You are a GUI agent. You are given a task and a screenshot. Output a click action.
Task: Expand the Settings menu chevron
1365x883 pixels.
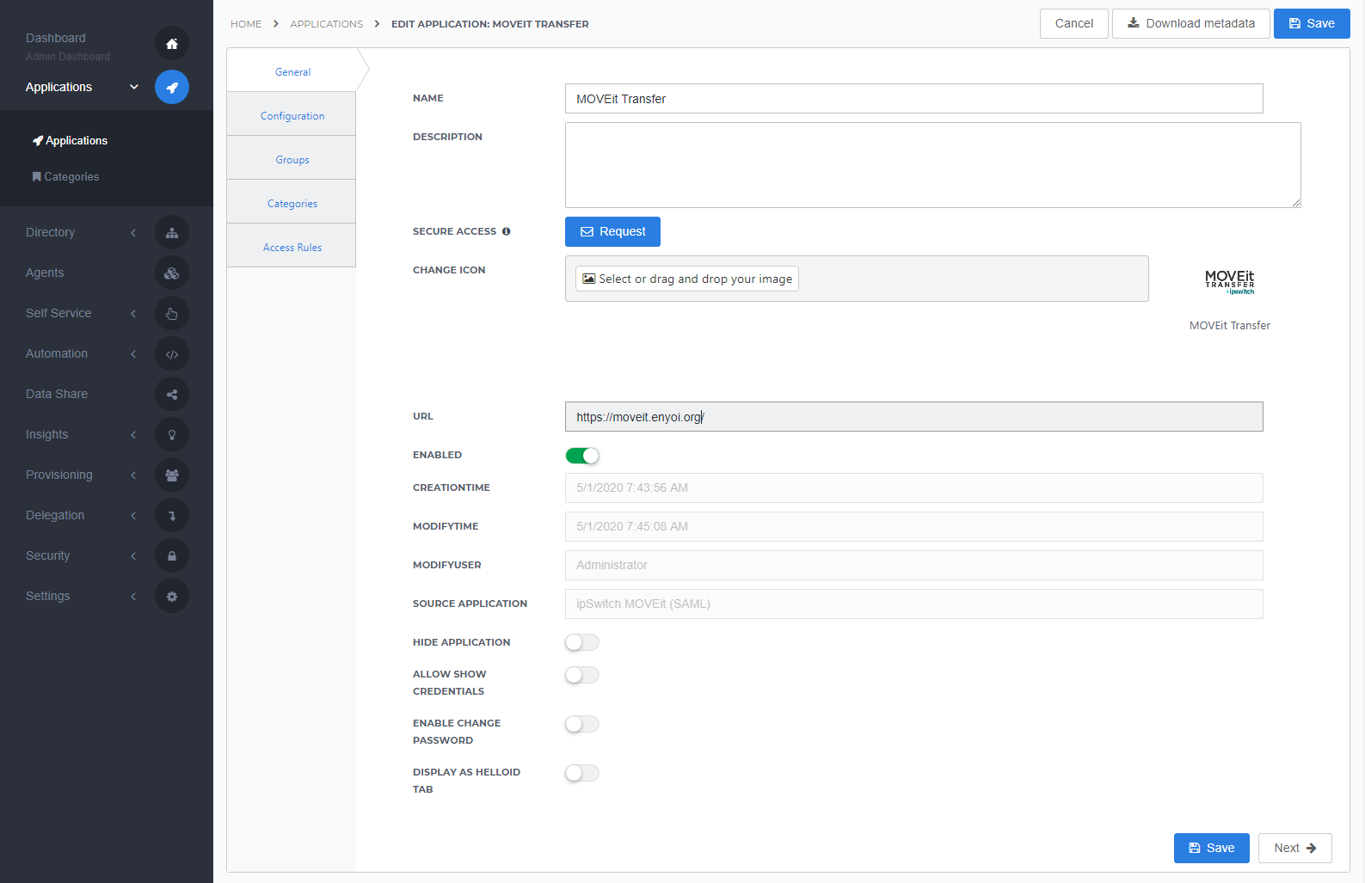pyautogui.click(x=133, y=597)
